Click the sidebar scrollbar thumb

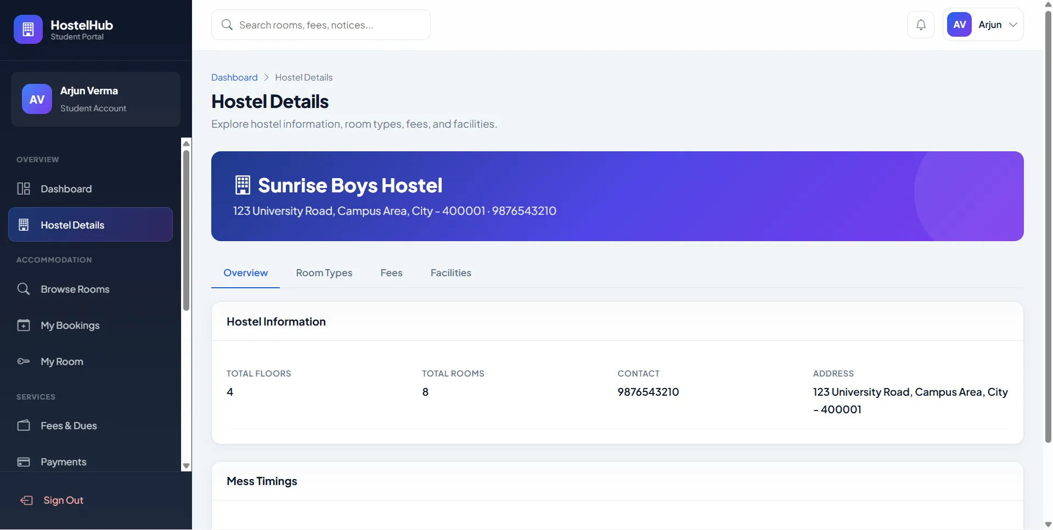coord(186,230)
